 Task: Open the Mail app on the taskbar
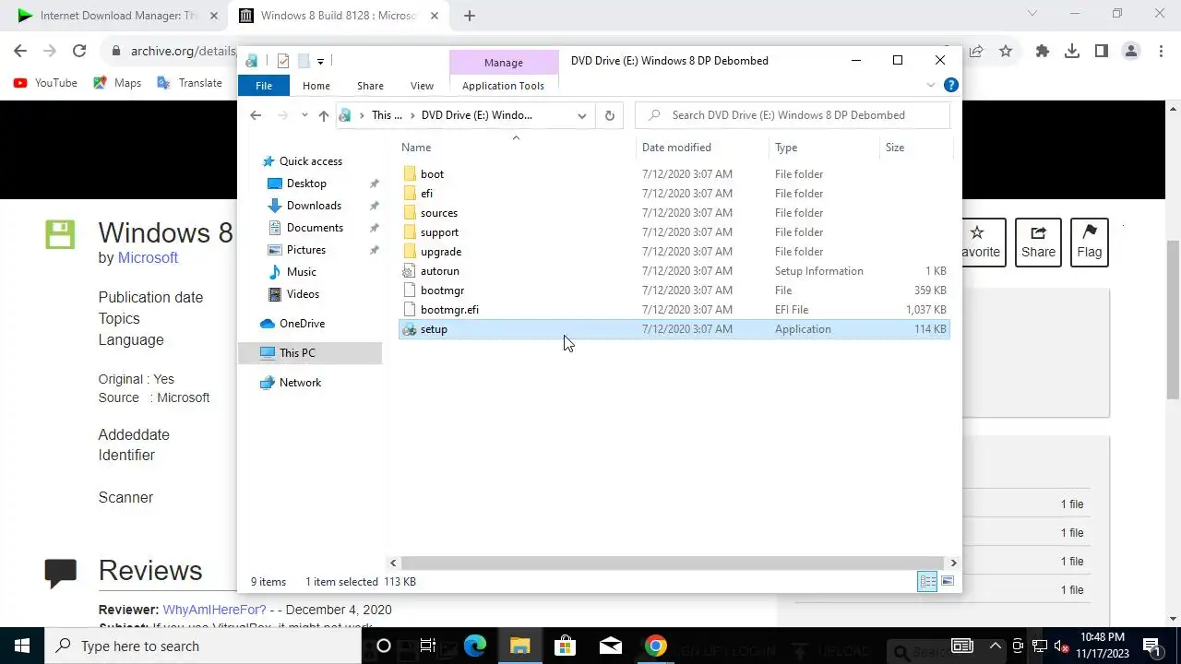coord(610,646)
